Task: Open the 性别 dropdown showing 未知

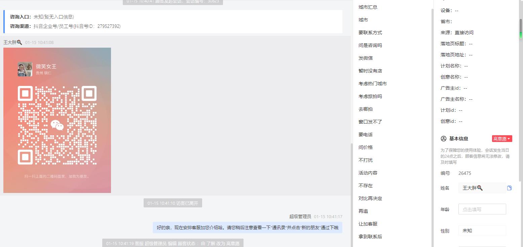Action: 482,231
